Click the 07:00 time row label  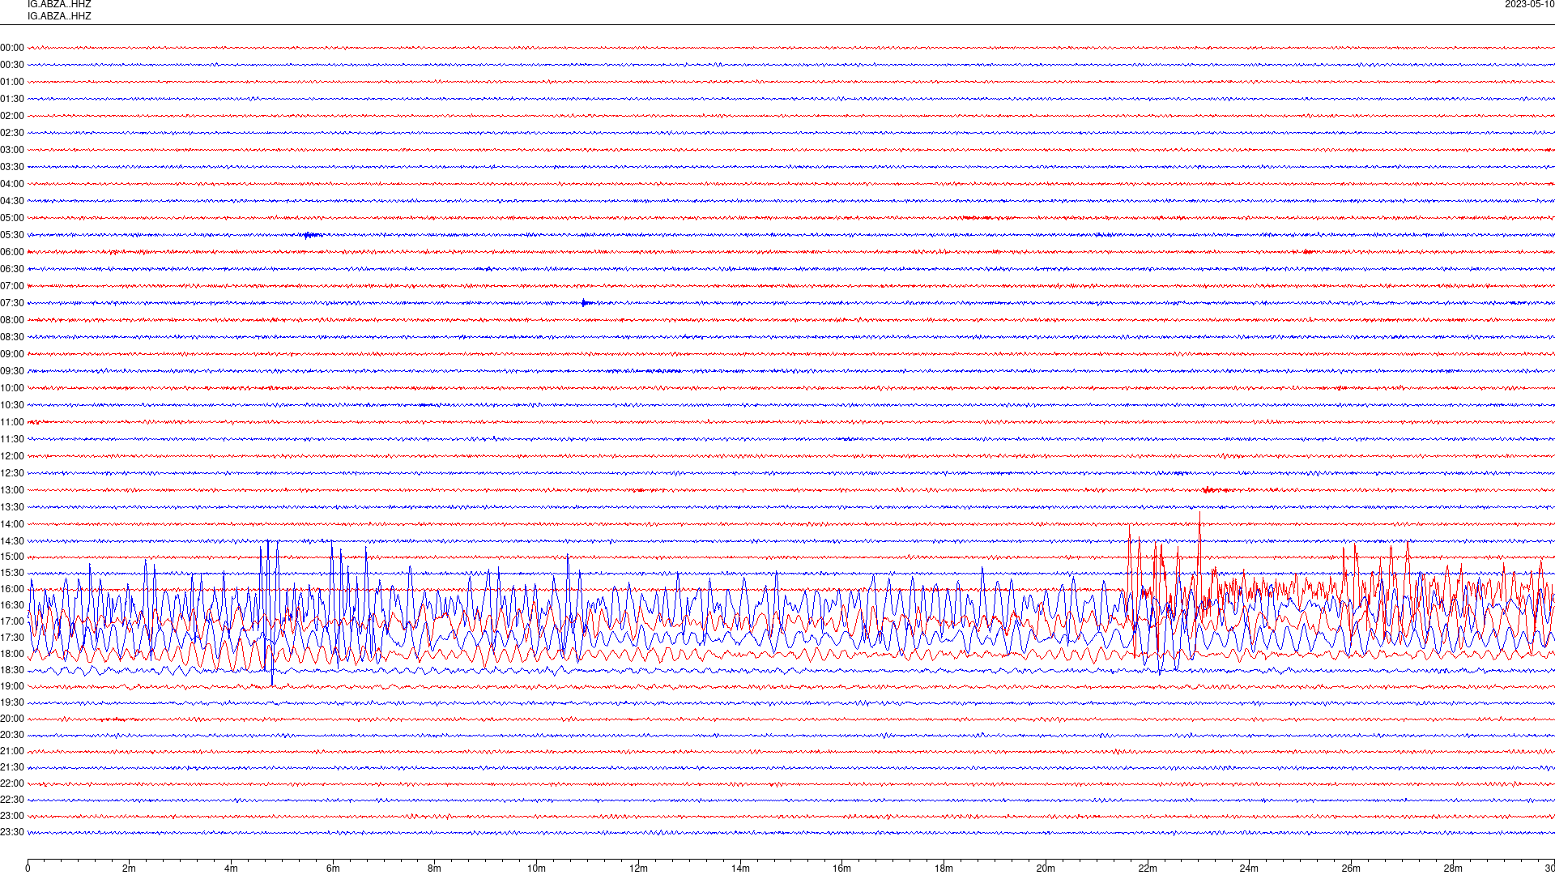pyautogui.click(x=12, y=286)
